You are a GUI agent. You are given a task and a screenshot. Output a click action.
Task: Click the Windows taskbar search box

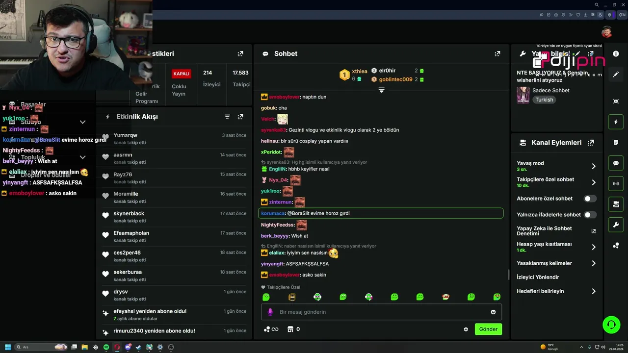(x=41, y=347)
